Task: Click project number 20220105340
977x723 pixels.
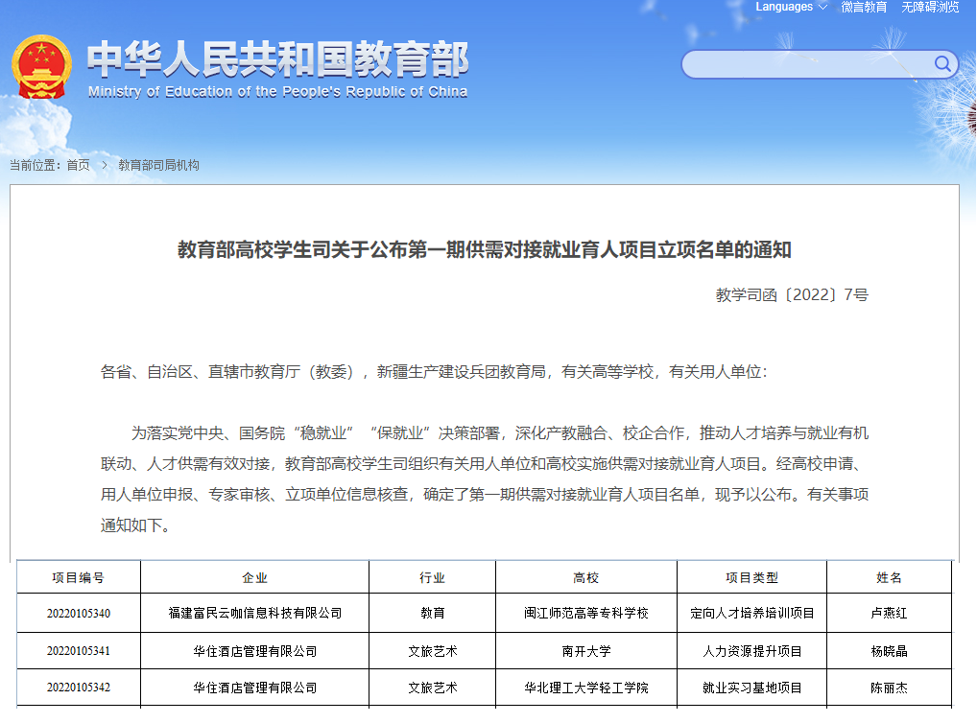Action: 79,614
